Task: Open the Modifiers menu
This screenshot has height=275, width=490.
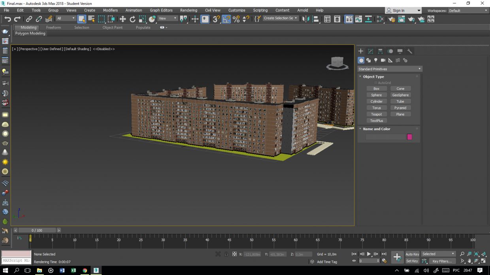Action: click(x=110, y=10)
